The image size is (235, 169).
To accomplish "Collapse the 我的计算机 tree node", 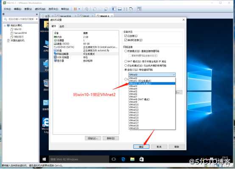I will [5, 25].
